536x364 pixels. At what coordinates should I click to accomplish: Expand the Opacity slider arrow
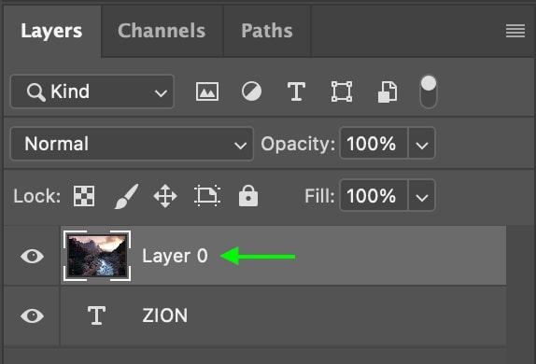click(422, 144)
